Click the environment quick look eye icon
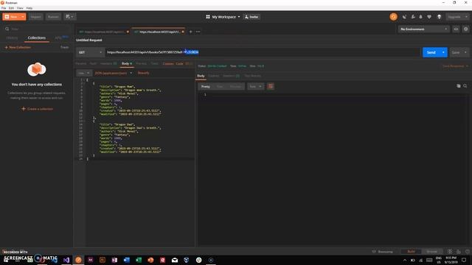Viewport: 472px width, 265px height. click(x=456, y=29)
